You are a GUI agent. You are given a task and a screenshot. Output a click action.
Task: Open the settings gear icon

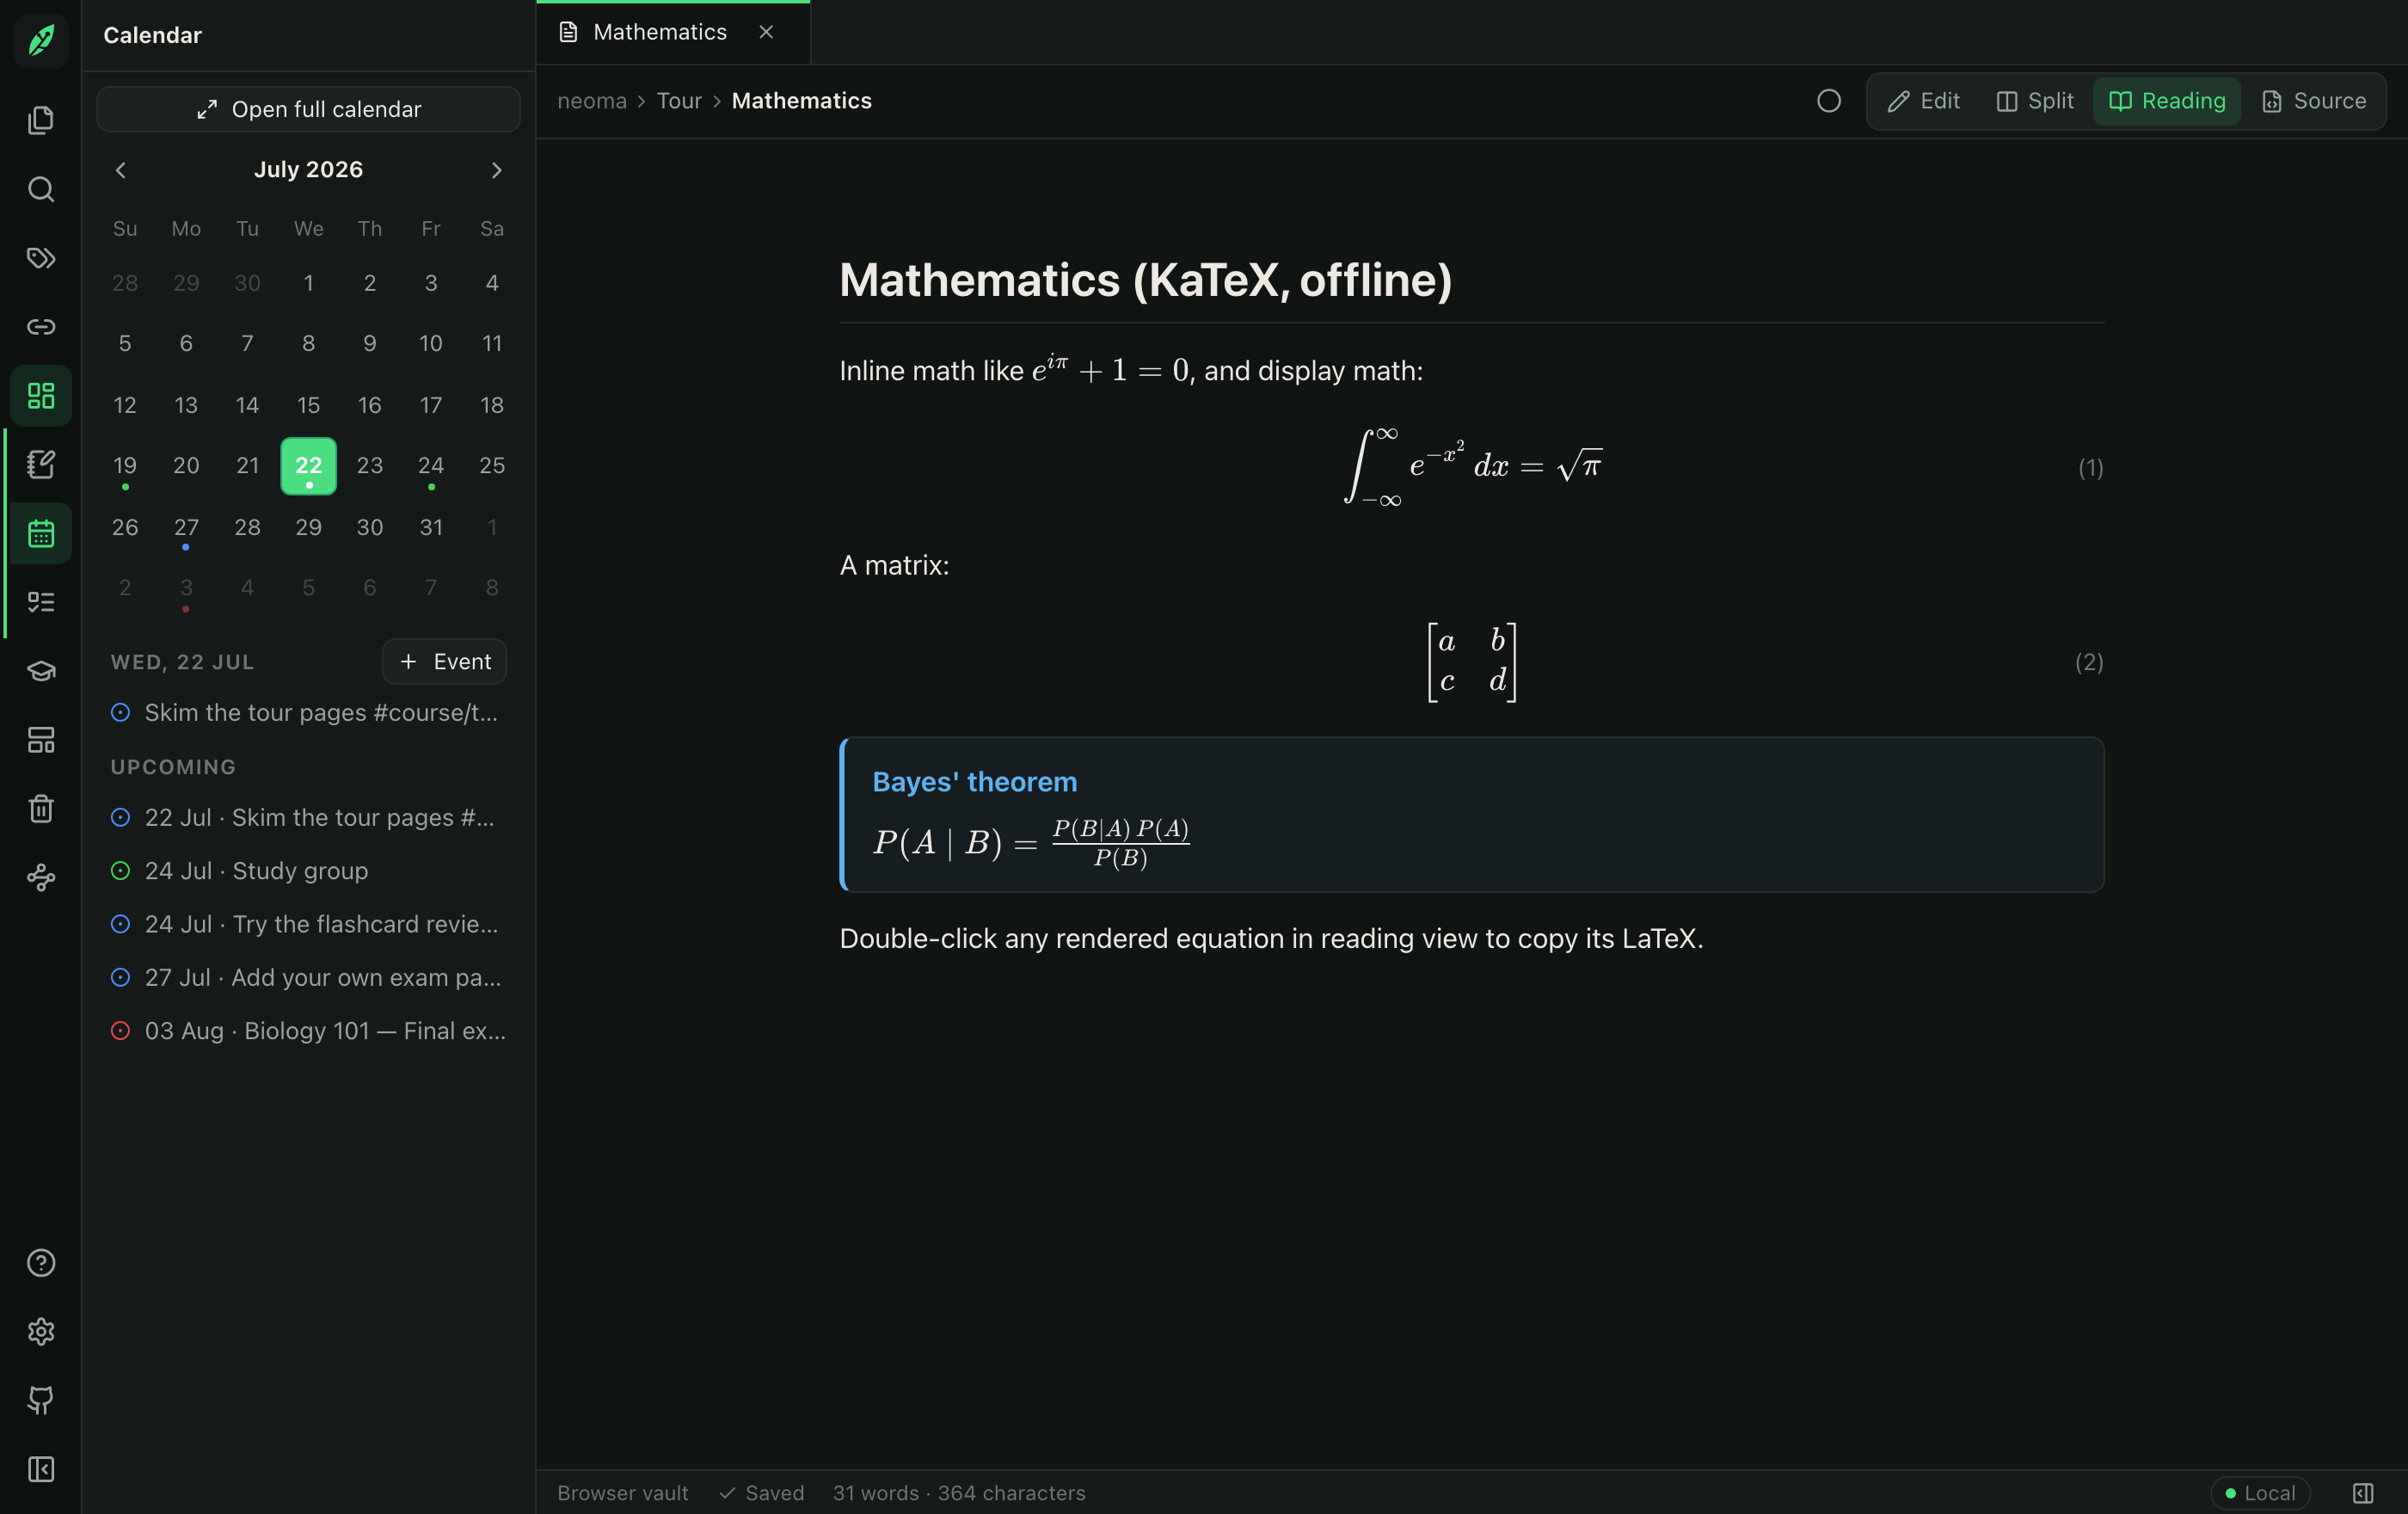pos(41,1332)
